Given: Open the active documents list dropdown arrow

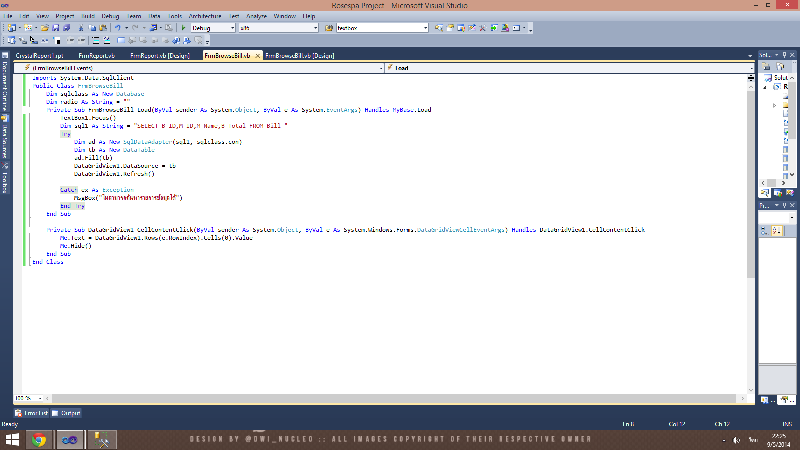Looking at the screenshot, I should click(750, 56).
